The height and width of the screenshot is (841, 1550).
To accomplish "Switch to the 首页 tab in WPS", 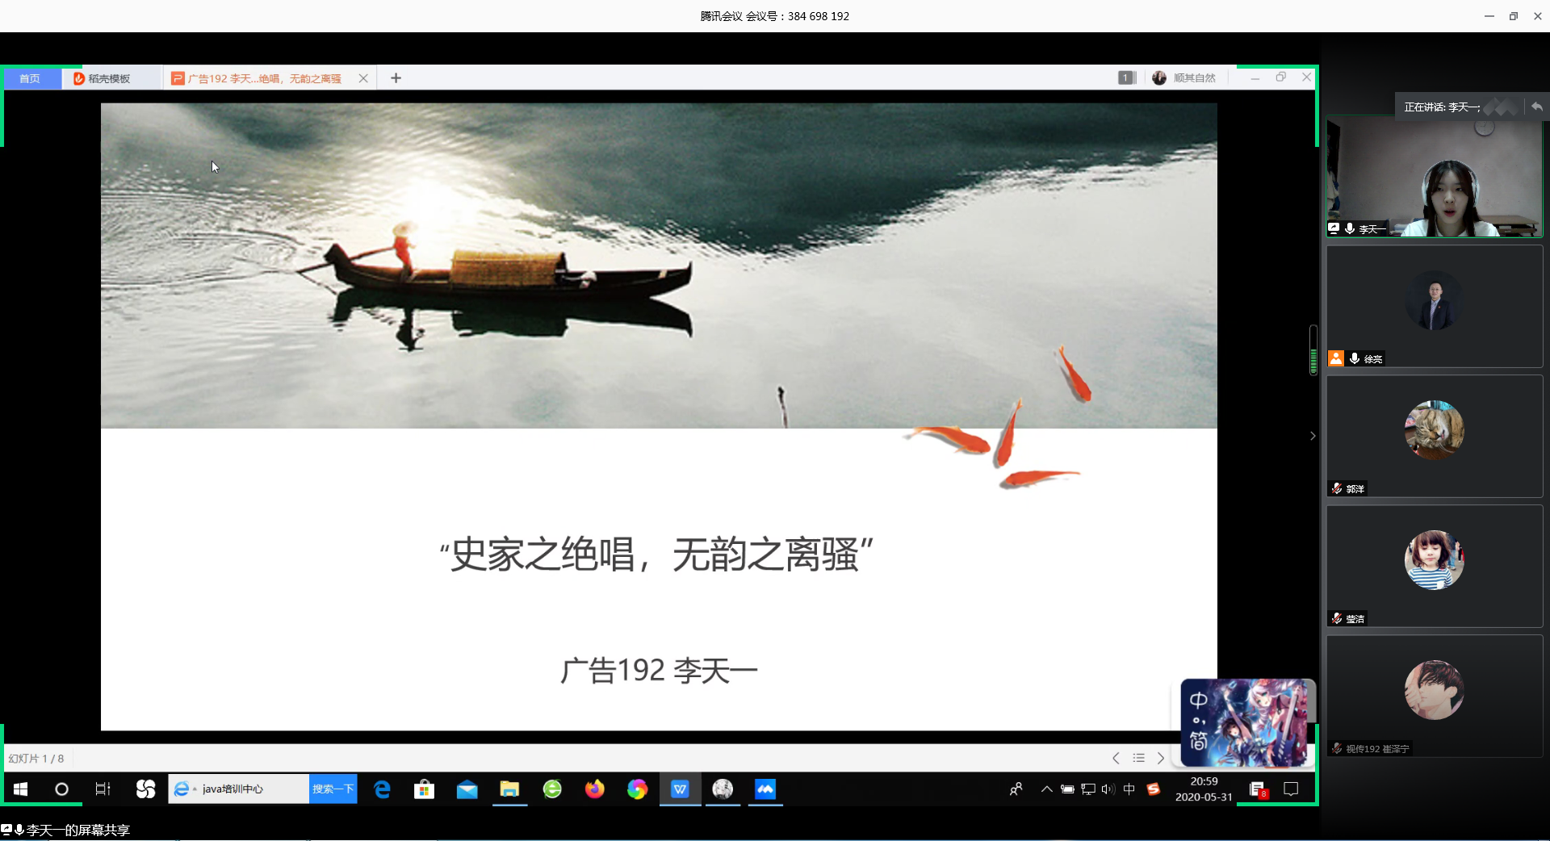I will (30, 78).
